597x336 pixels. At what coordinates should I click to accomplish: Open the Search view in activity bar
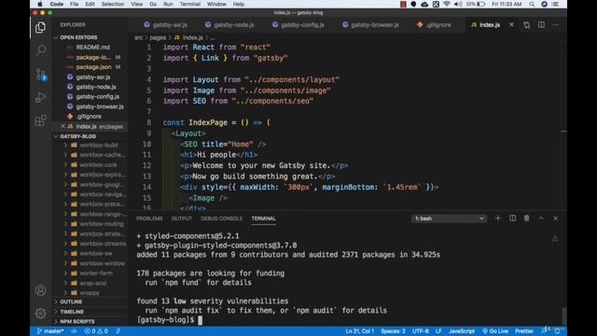40,50
